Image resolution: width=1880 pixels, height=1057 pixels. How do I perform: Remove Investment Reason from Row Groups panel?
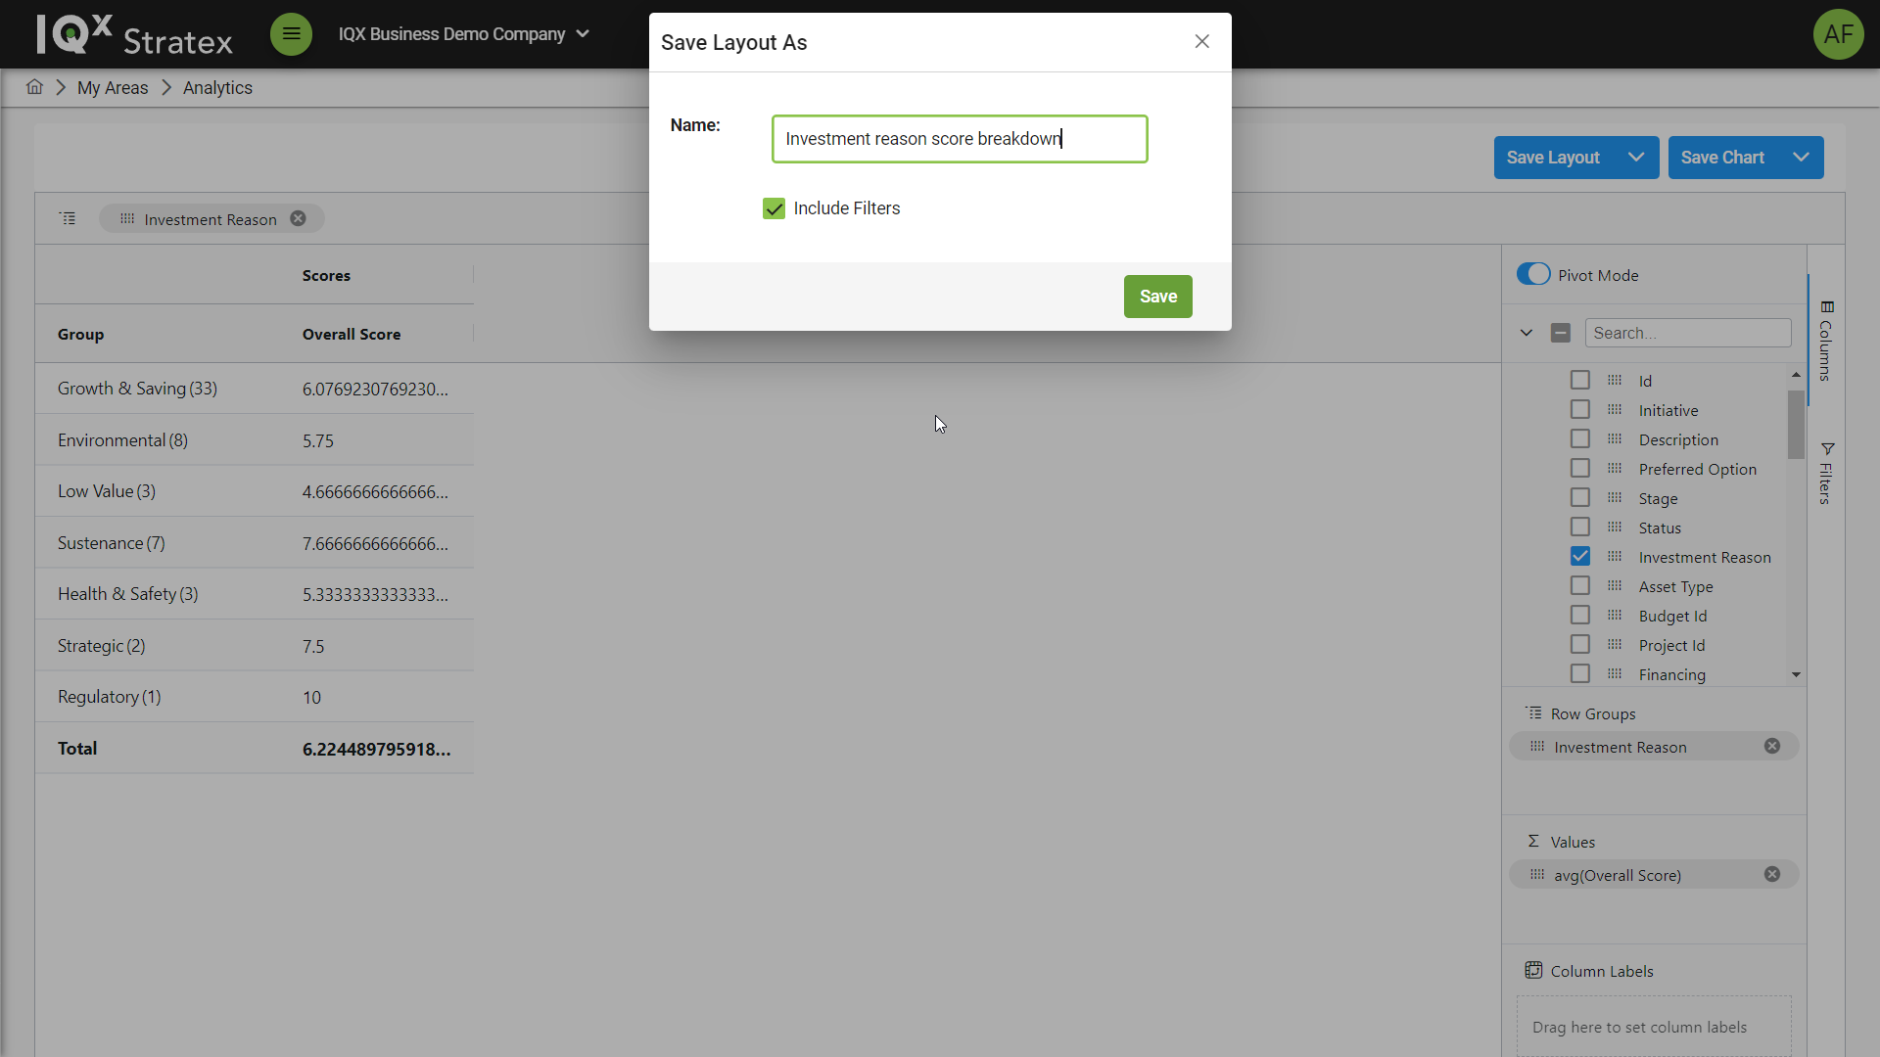(1771, 747)
